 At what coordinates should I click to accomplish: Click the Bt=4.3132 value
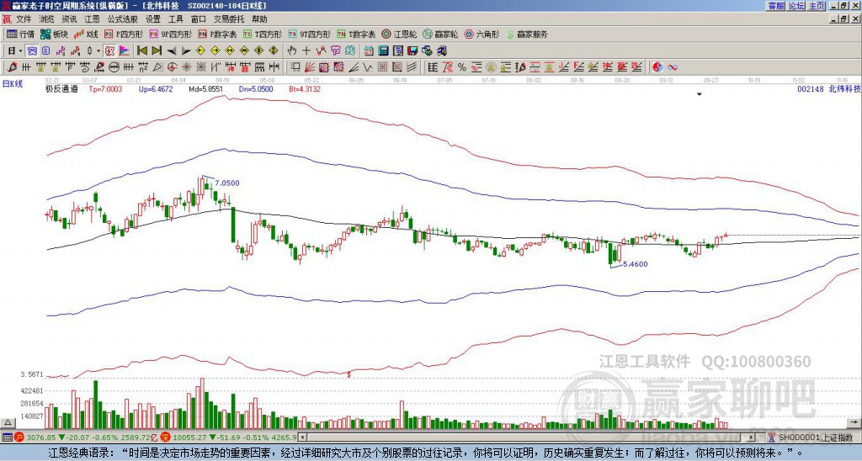(304, 88)
